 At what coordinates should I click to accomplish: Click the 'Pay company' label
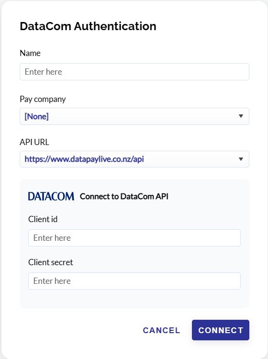point(43,100)
